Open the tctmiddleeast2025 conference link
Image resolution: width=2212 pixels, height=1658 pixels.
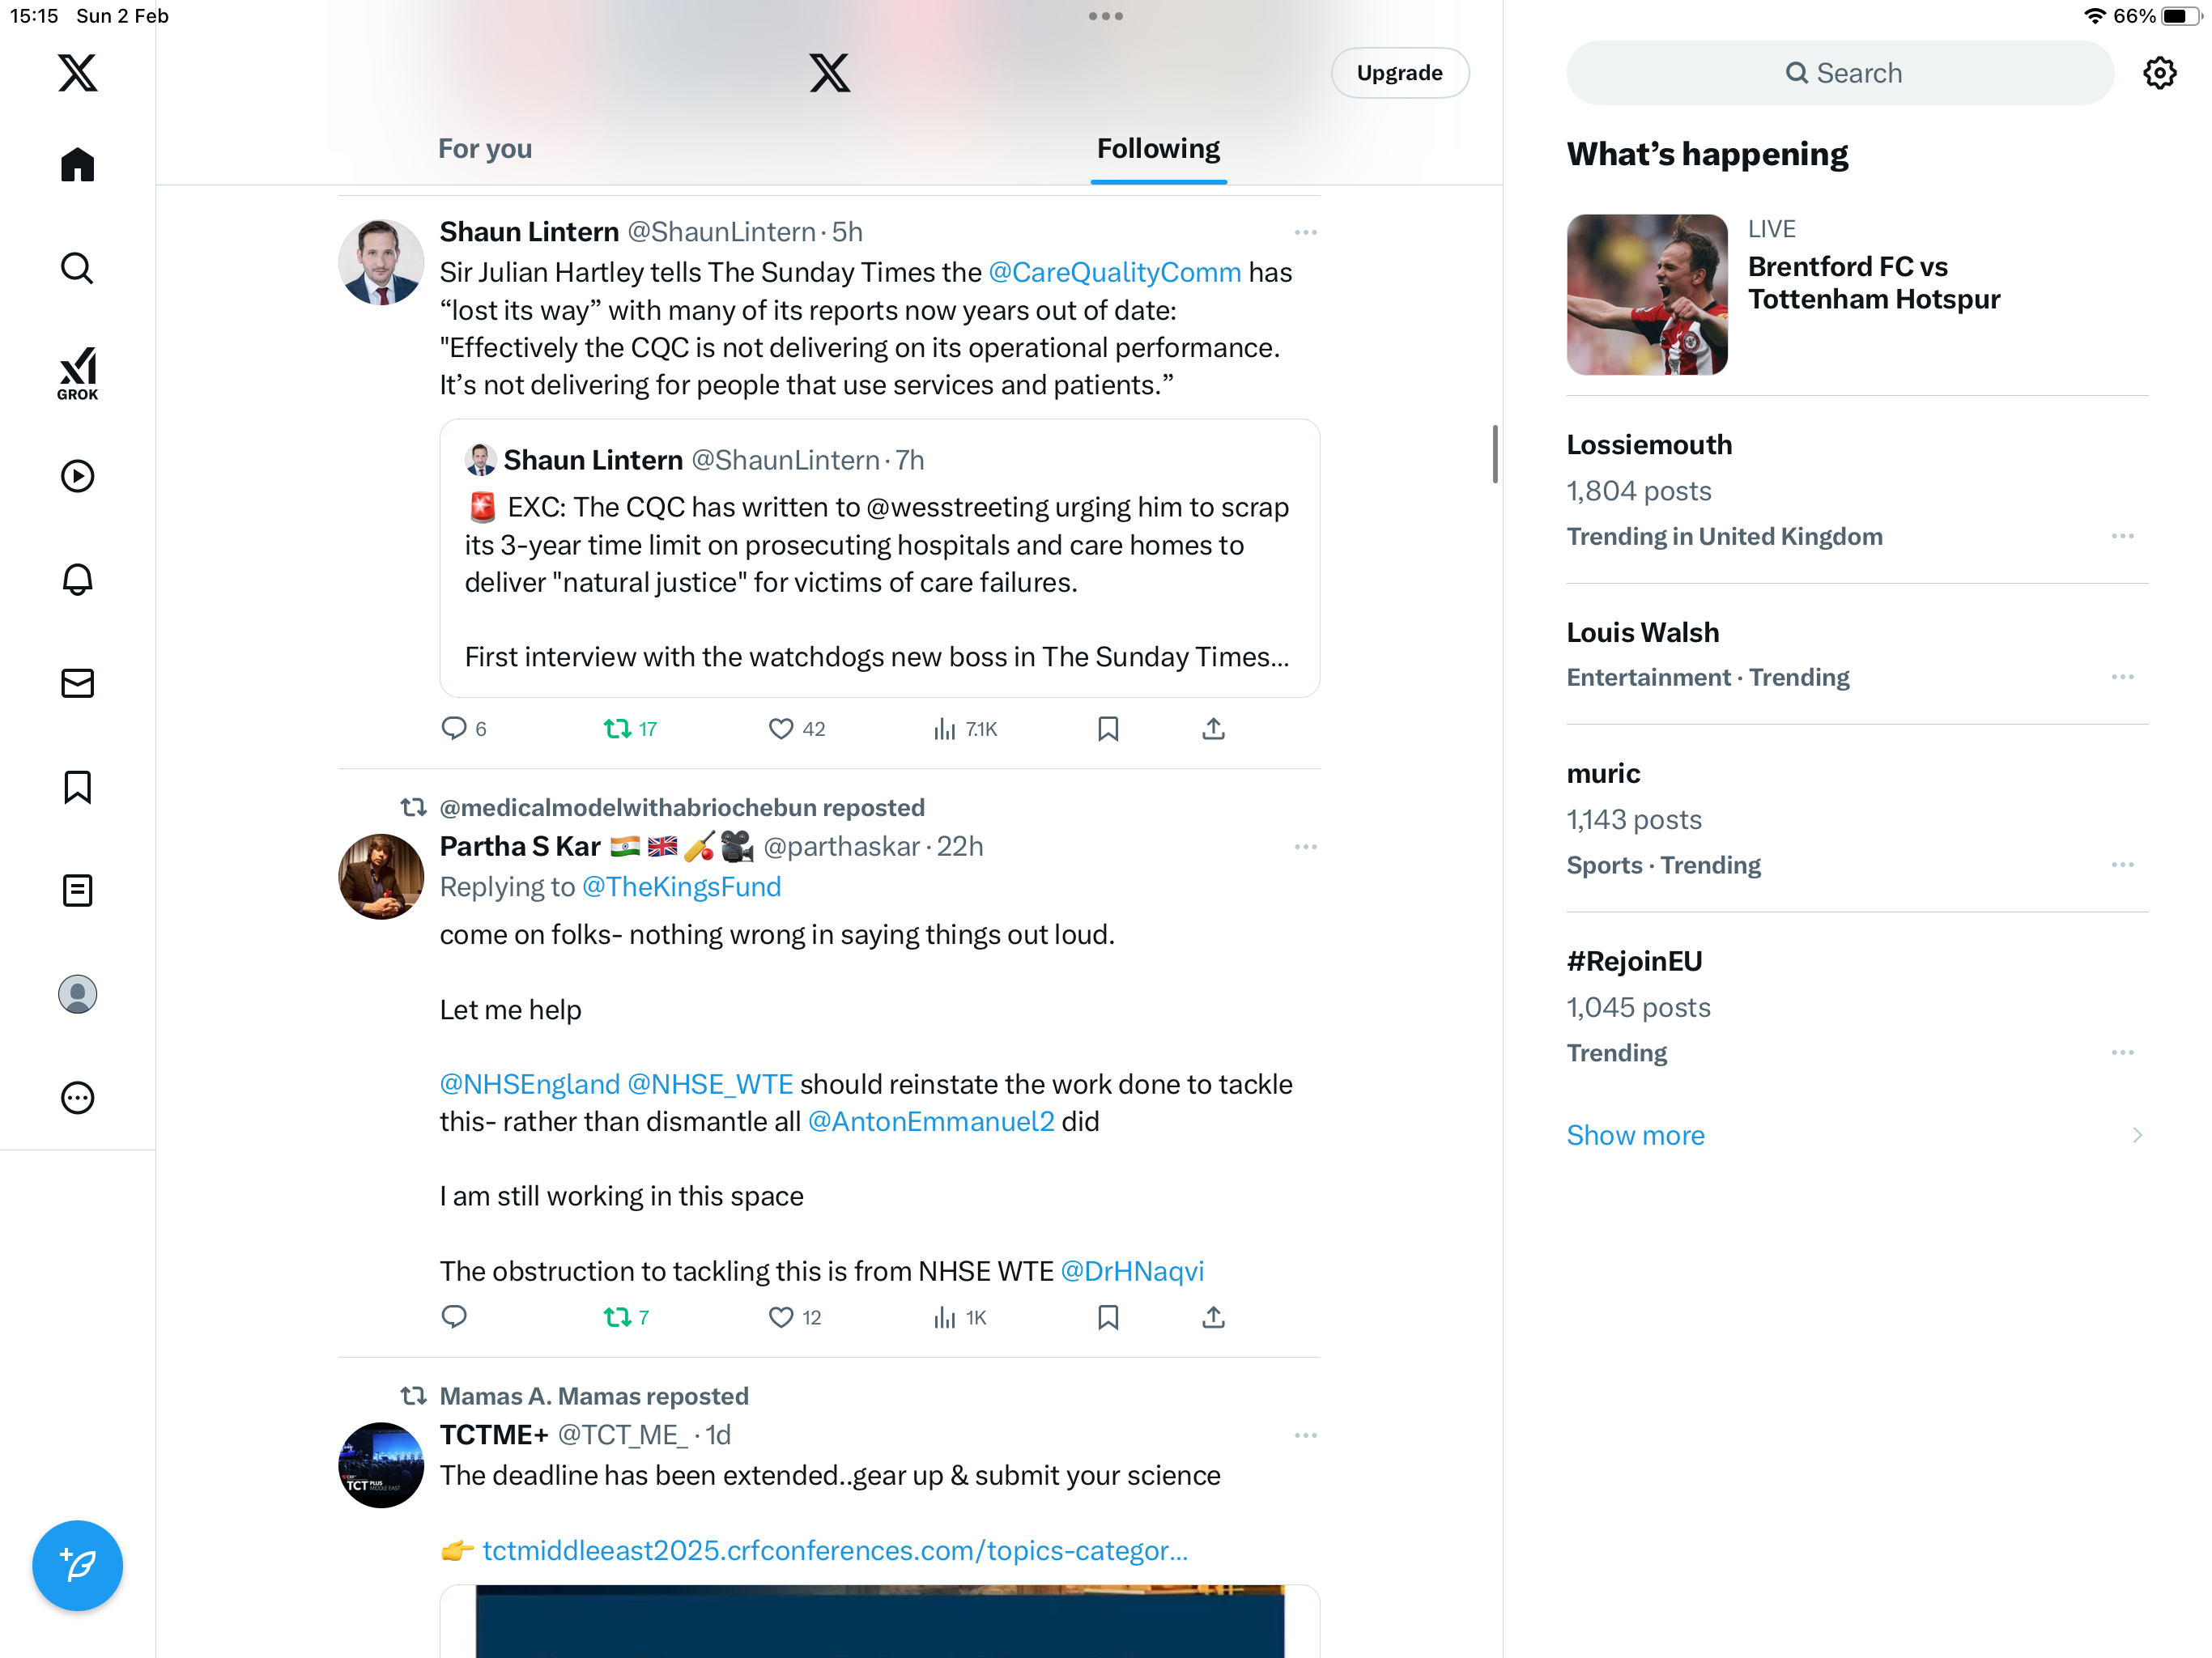click(x=834, y=1550)
